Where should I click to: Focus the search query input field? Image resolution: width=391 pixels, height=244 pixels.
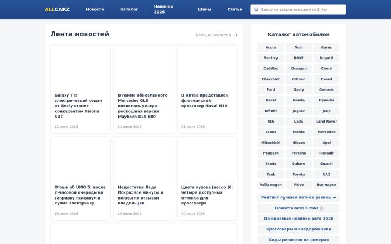[x=298, y=9]
